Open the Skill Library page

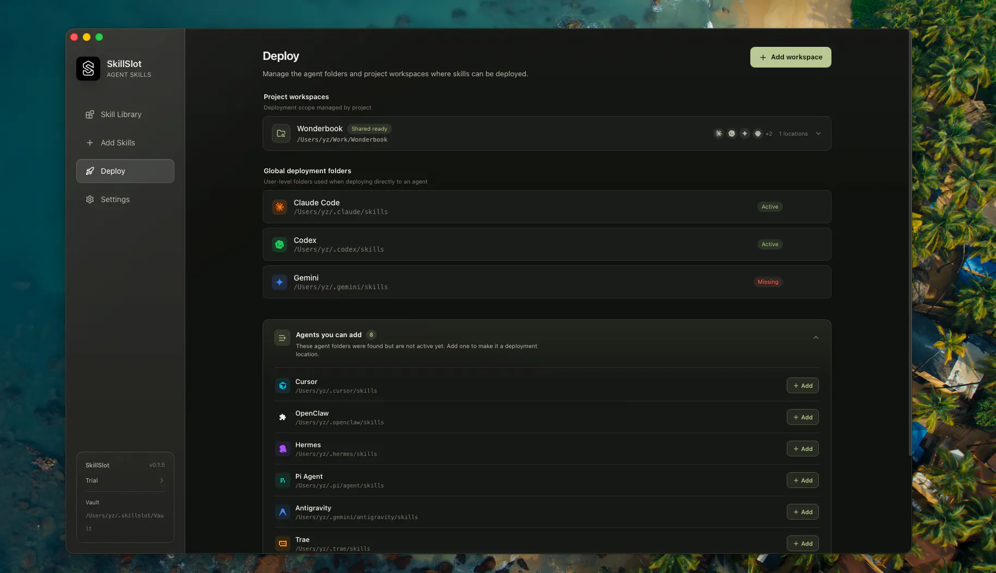tap(125, 114)
